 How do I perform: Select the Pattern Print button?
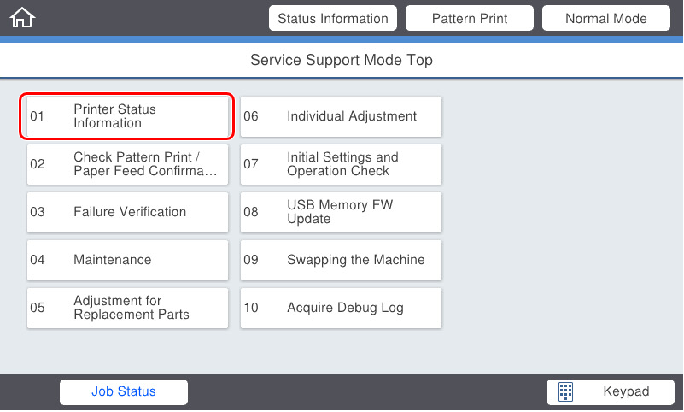(470, 18)
